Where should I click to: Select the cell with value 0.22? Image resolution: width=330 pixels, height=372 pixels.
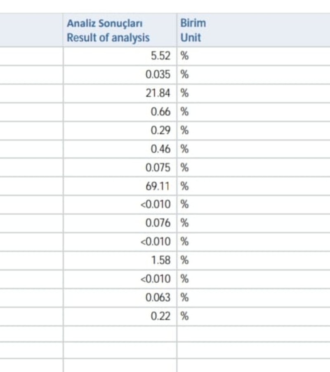[x=120, y=316]
